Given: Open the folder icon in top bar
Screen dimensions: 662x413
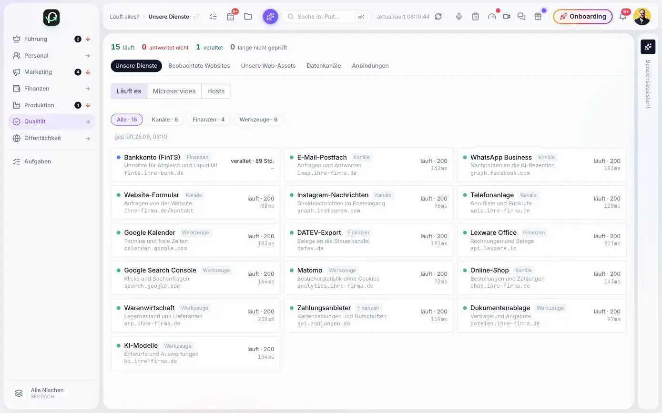Looking at the screenshot, I should pos(248,17).
